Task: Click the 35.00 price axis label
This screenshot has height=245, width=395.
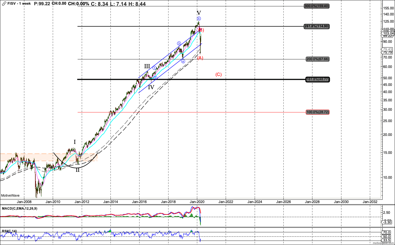Action: click(x=388, y=100)
